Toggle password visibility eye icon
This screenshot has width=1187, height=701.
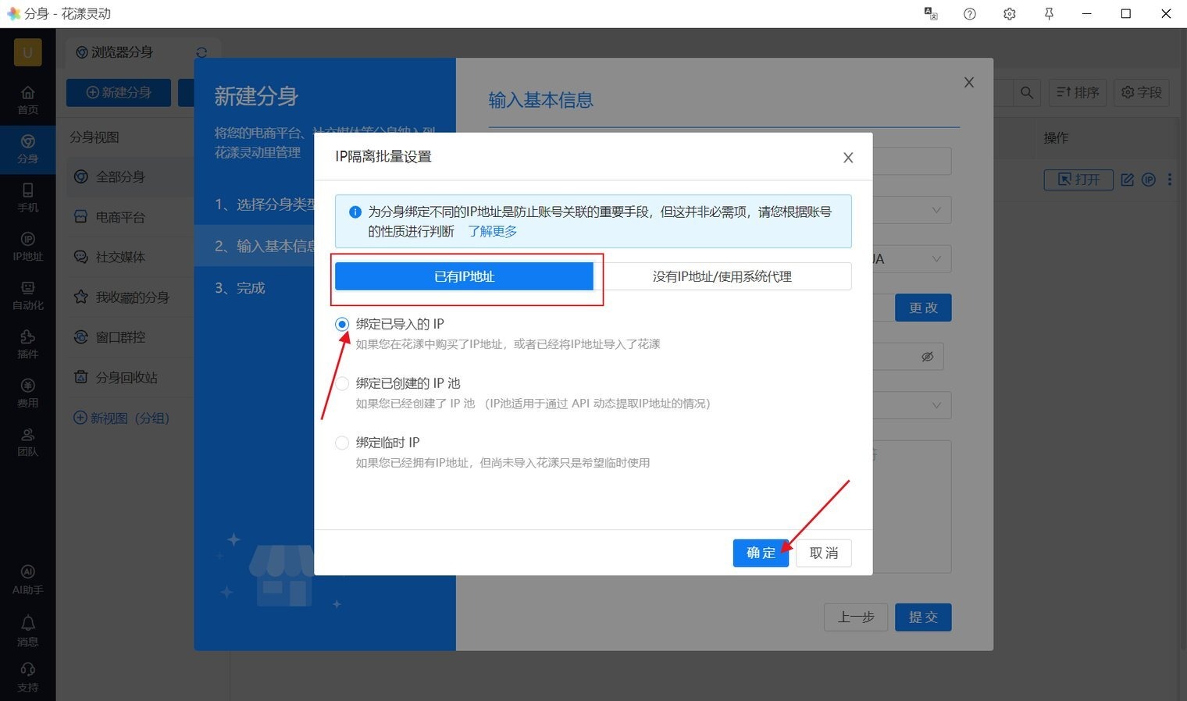pyautogui.click(x=927, y=357)
